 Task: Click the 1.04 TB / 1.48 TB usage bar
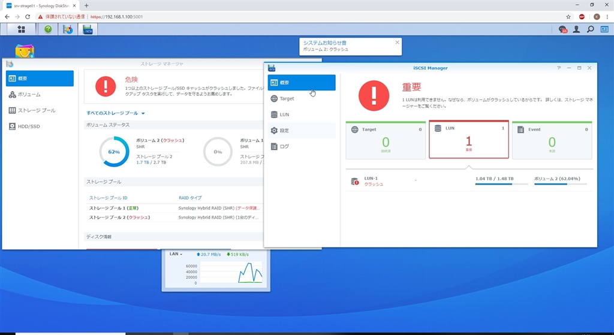[x=501, y=184]
